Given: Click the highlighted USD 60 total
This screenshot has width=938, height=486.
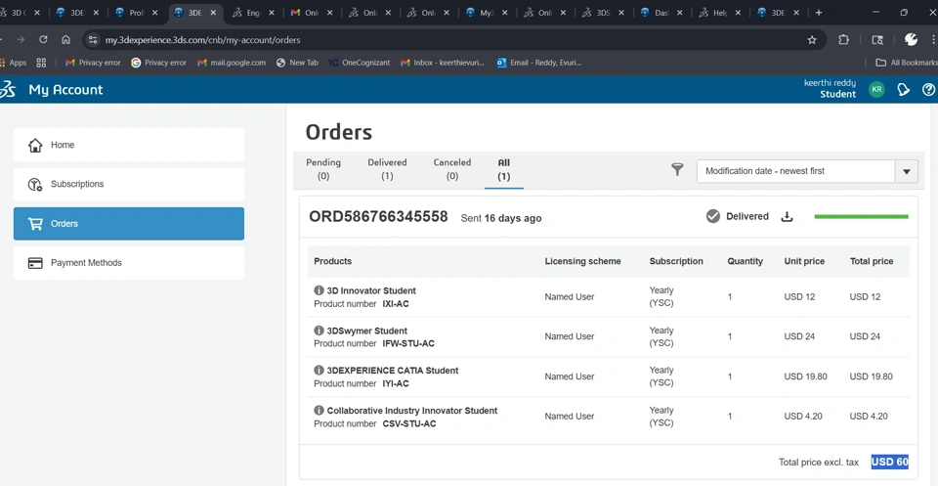Looking at the screenshot, I should point(889,462).
